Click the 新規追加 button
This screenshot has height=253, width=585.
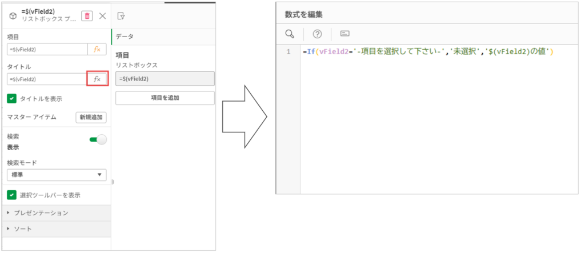pyautogui.click(x=91, y=118)
